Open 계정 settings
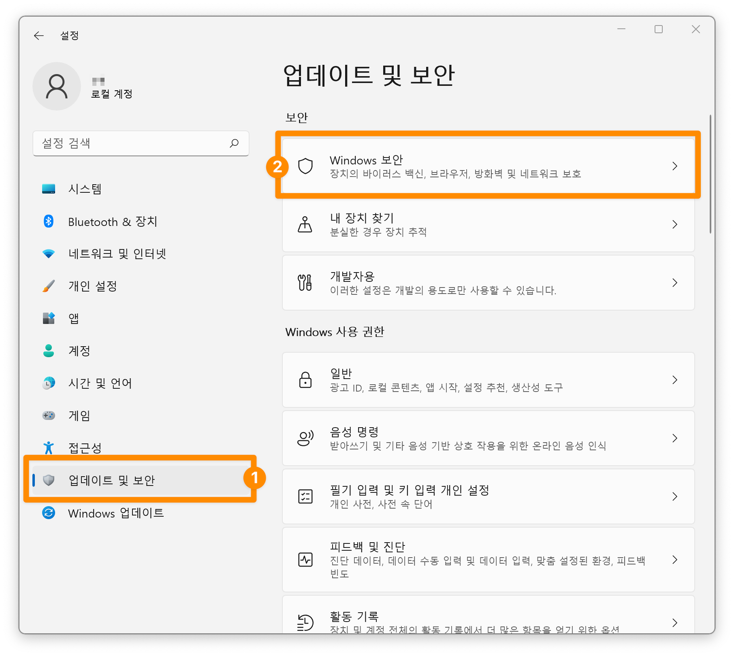This screenshot has width=734, height=656. [x=141, y=351]
